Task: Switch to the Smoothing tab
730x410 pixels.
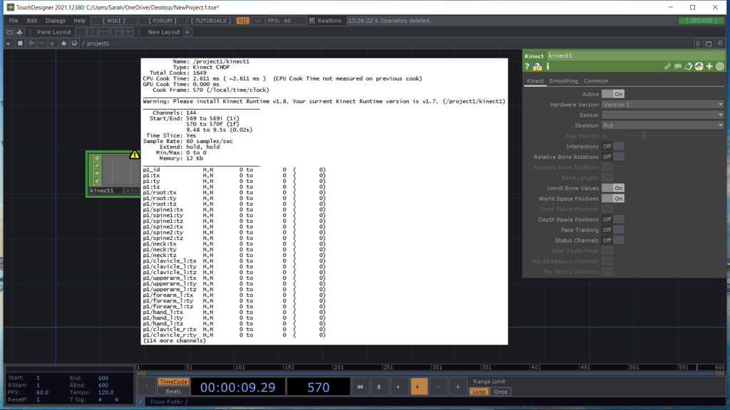Action: point(563,81)
